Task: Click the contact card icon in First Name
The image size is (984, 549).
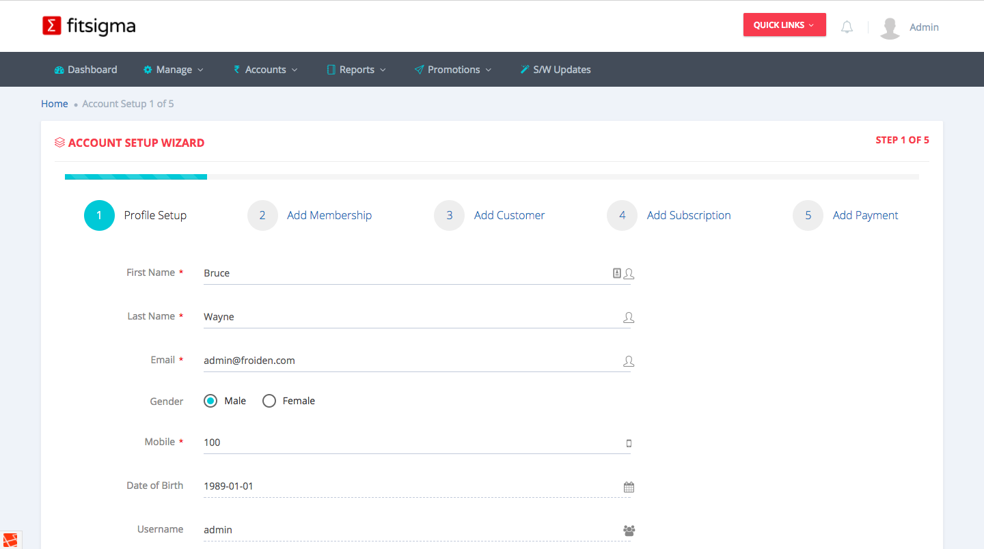Action: tap(617, 273)
